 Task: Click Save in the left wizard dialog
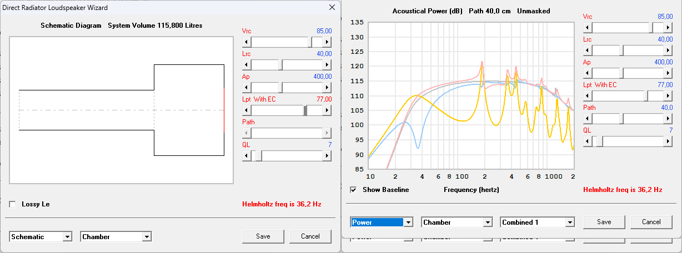coord(263,236)
